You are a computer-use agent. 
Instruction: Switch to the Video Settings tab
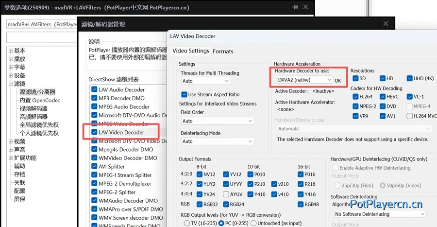(191, 51)
